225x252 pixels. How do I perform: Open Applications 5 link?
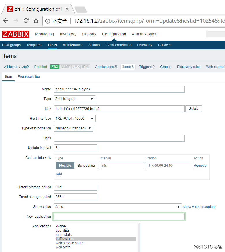point(106,67)
